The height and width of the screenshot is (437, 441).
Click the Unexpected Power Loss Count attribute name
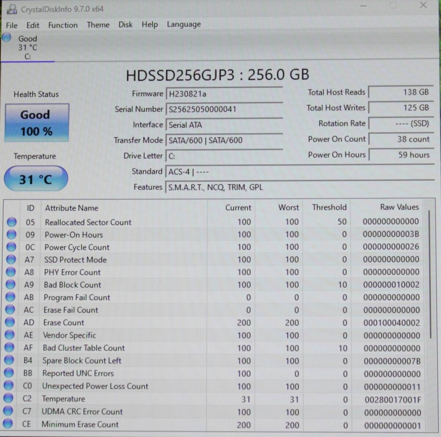[x=95, y=386]
